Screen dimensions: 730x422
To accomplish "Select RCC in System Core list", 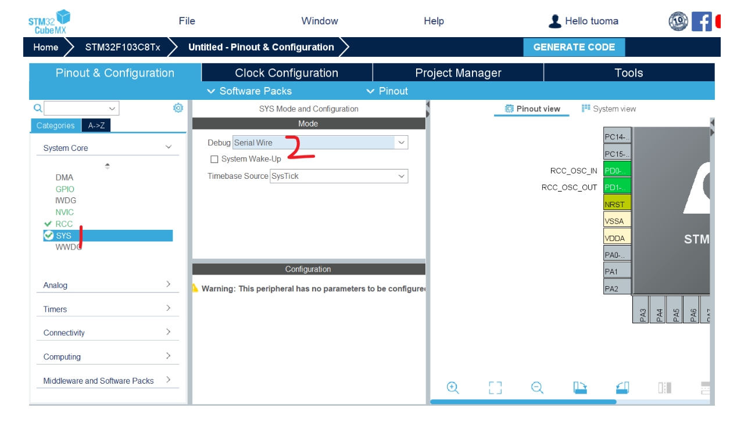I will point(64,223).
